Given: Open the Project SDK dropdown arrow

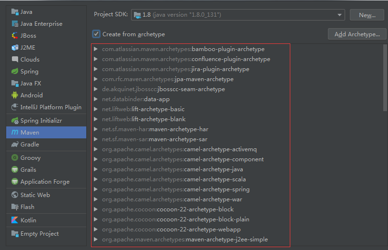Looking at the screenshot, I should pyautogui.click(x=339, y=15).
